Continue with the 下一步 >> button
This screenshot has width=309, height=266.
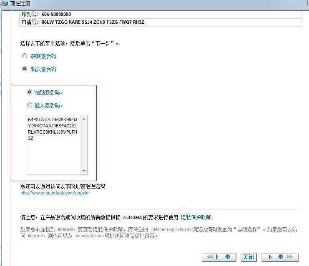(x=280, y=257)
